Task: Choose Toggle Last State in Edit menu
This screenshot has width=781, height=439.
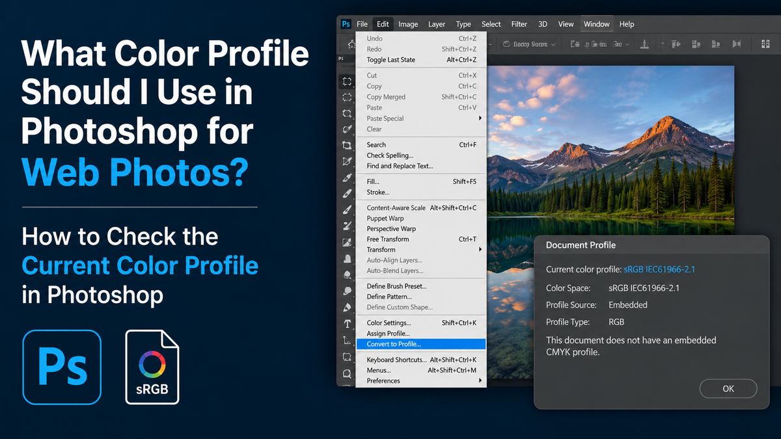Action: tap(421, 60)
